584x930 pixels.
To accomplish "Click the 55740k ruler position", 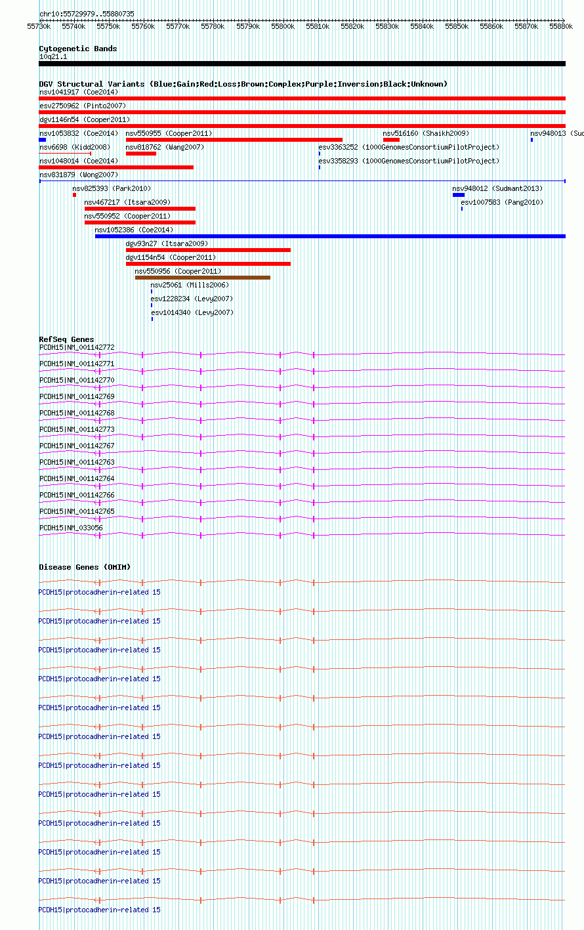I will pos(73,26).
